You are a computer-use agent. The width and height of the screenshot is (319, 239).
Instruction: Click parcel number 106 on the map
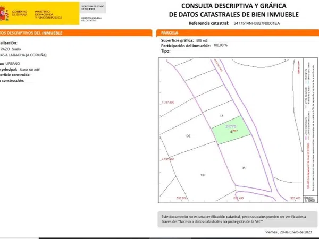187,136
